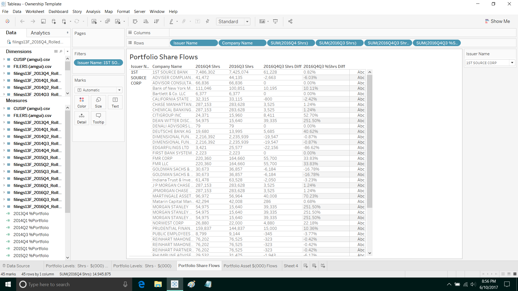Expand filings13F_2016Q4_Roll dimension folder
Image resolution: width=518 pixels, height=291 pixels.
(4, 207)
